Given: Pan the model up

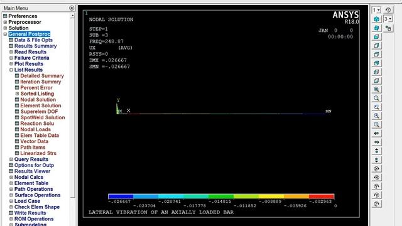Looking at the screenshot, I should coord(376,151).
